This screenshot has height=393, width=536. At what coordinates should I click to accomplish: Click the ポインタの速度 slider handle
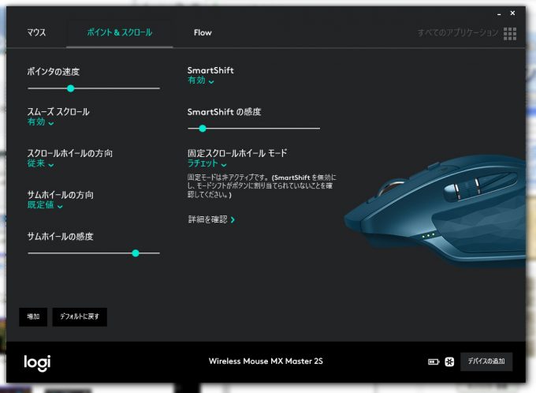(x=71, y=88)
